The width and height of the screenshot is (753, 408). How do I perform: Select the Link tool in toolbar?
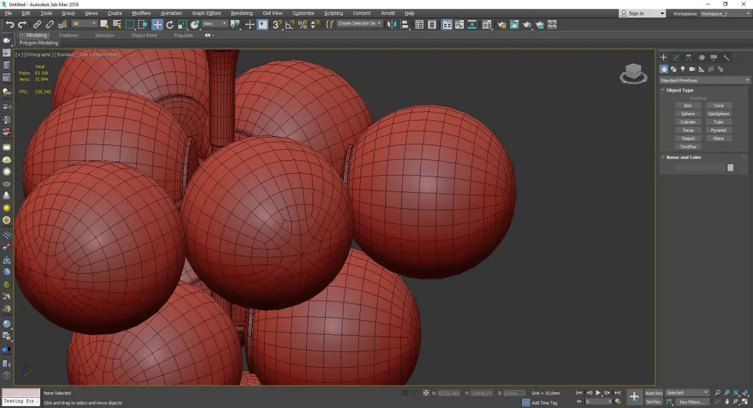38,24
